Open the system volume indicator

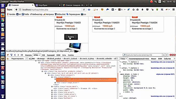pos(164,2)
